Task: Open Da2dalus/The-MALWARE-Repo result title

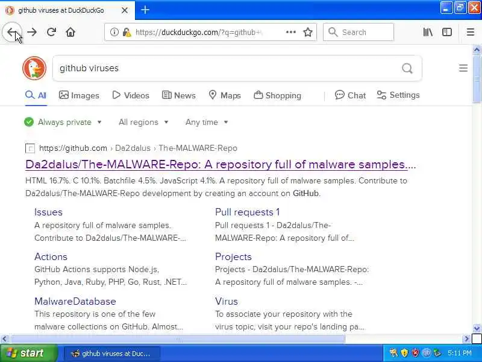Action: pyautogui.click(x=221, y=165)
